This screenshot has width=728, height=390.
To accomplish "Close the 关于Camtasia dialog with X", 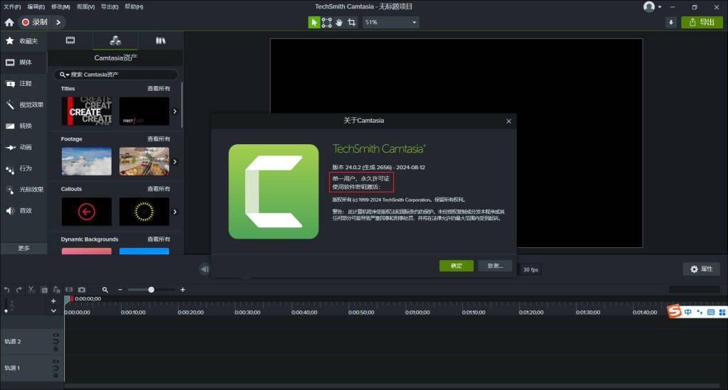I will pos(509,121).
